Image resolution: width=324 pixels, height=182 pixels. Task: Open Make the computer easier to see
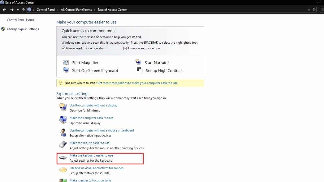pyautogui.click(x=91, y=118)
